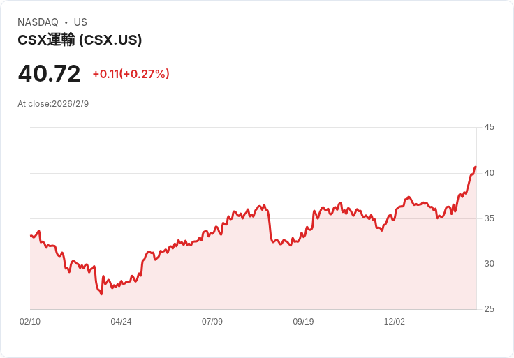The image size is (514, 358).
Task: Click the 02/10 date on the x-axis
Action: pyautogui.click(x=30, y=322)
